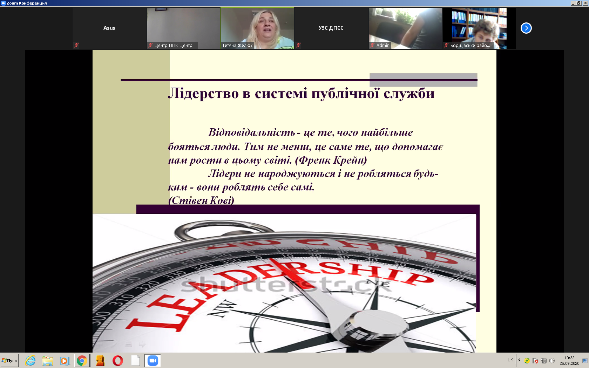Launch Internet Explorer from the taskbar

[31, 361]
